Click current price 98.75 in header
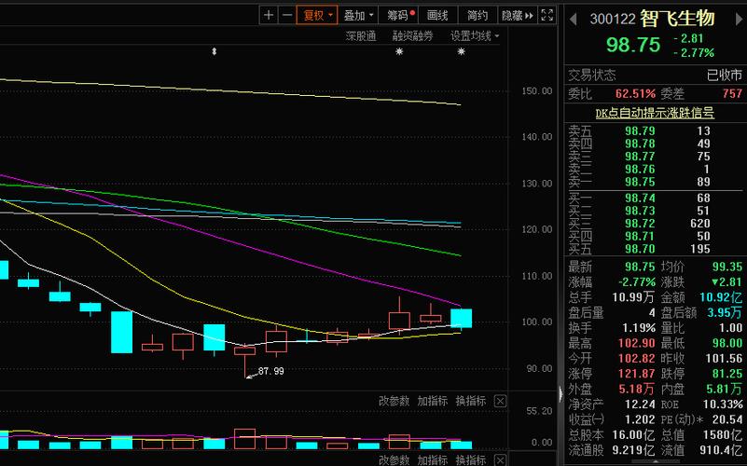 [x=633, y=45]
